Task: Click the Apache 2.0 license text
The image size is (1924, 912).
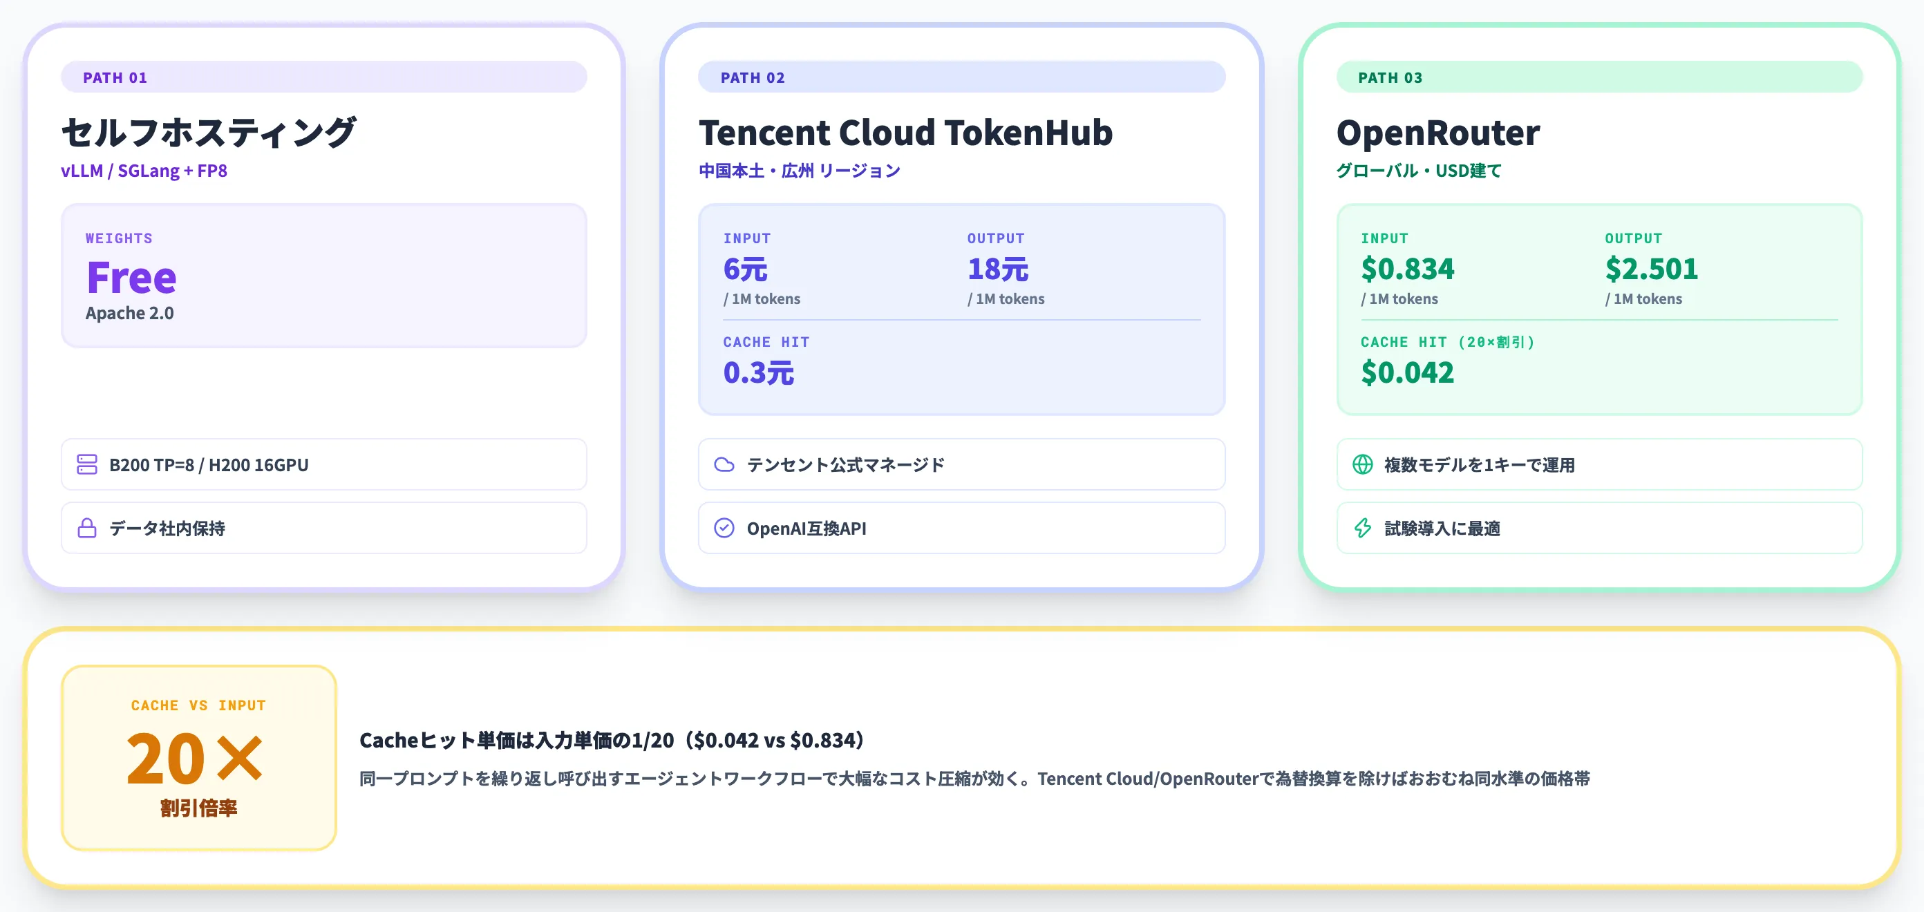Action: (129, 313)
